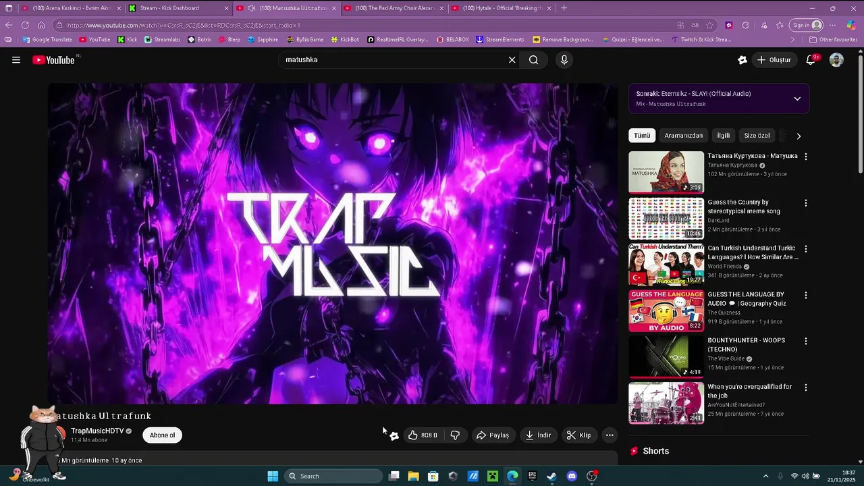
Task: Select the İlgili filter chip
Action: pos(723,136)
